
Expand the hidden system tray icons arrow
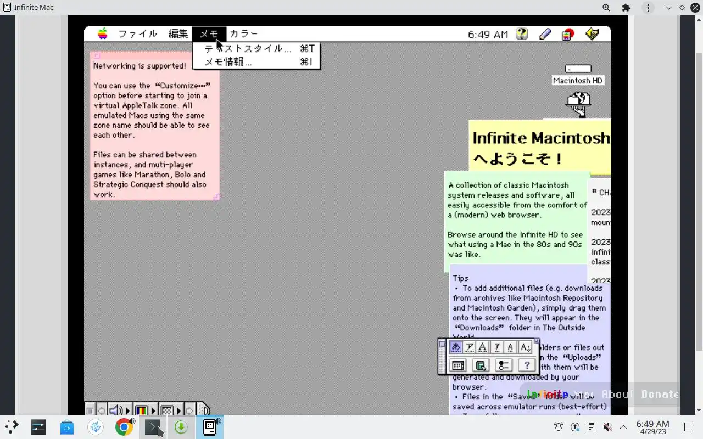[x=623, y=427]
